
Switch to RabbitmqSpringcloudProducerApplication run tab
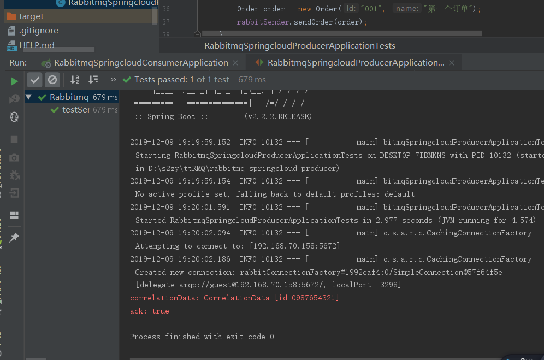[356, 63]
